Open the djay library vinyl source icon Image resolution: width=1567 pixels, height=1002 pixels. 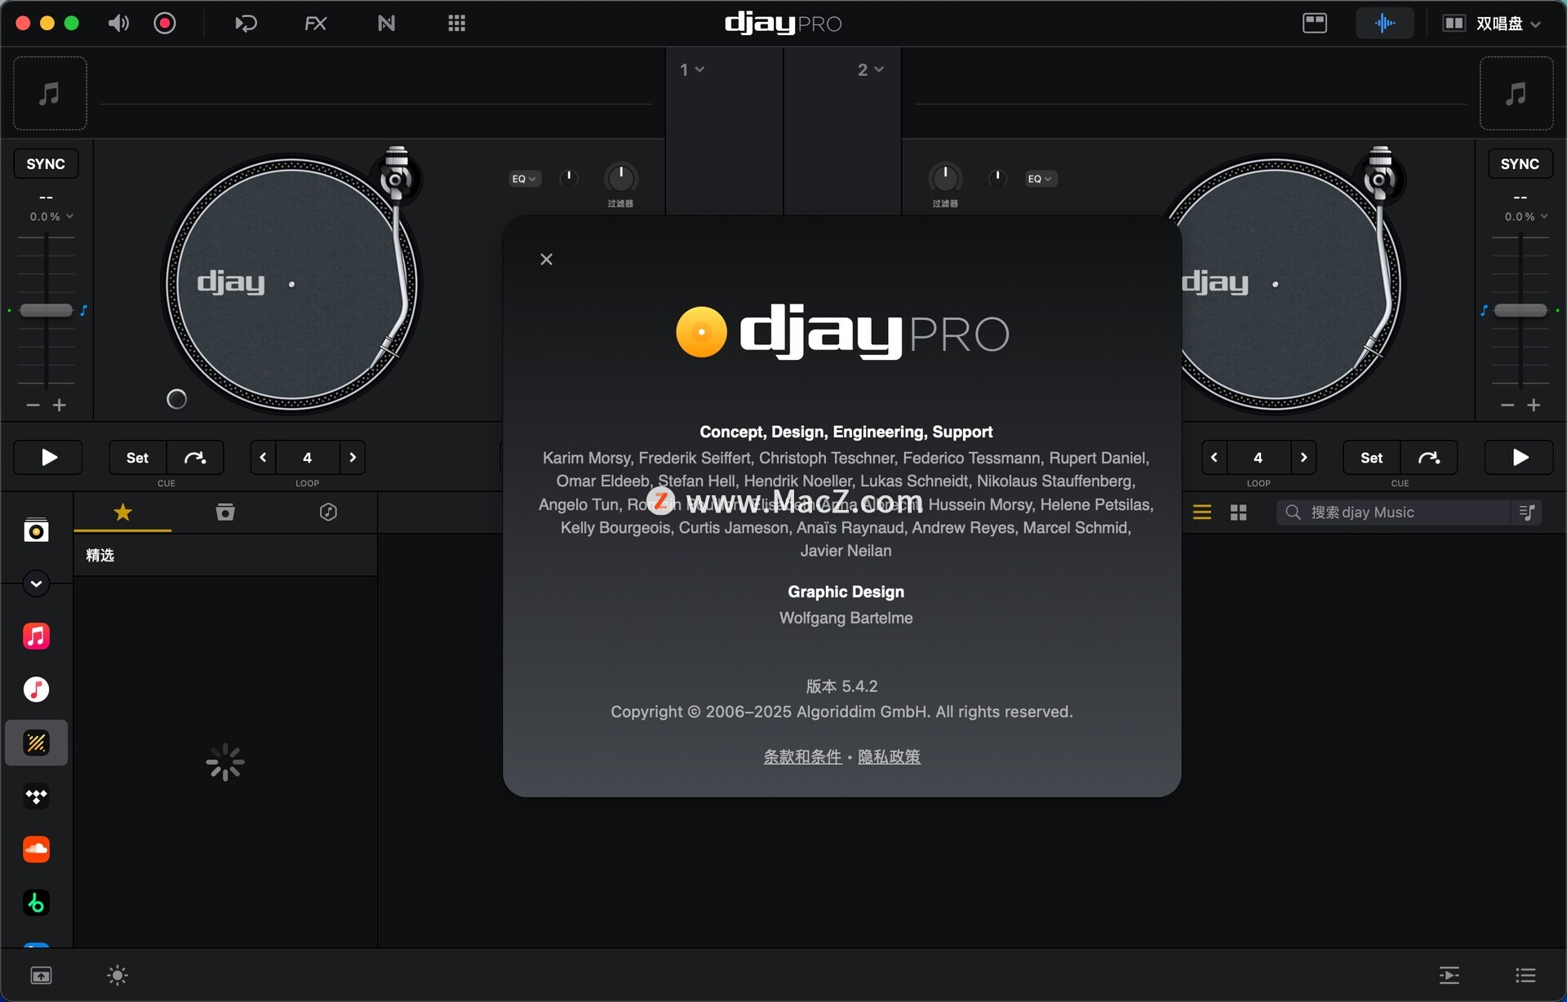pos(36,531)
